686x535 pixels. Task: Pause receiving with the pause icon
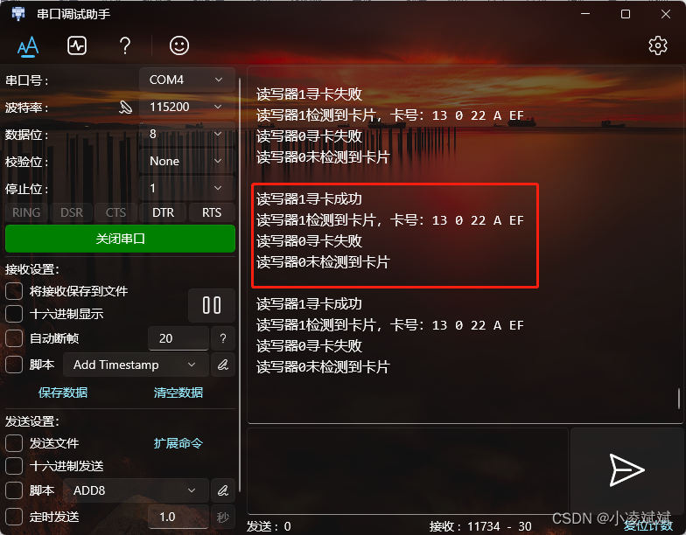point(212,306)
